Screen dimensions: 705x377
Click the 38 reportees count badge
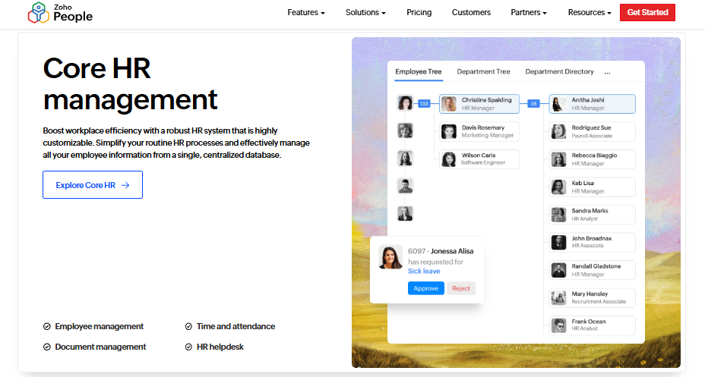(533, 104)
